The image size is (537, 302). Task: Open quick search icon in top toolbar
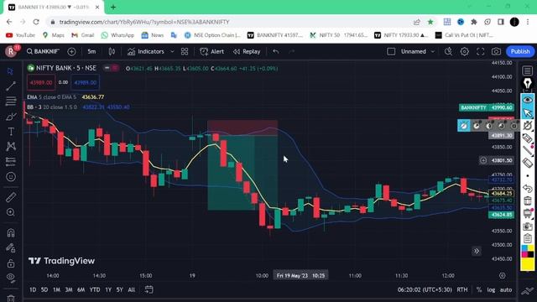(x=448, y=51)
